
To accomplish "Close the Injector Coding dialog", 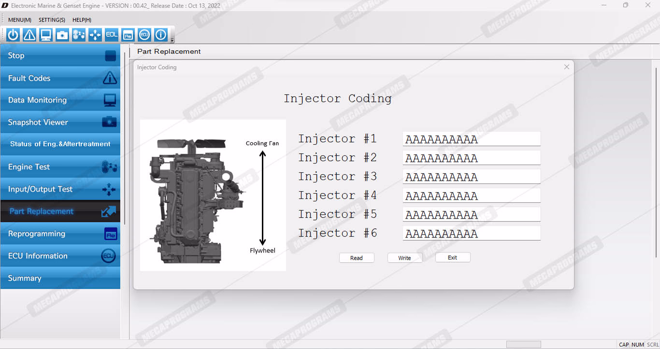I will point(567,67).
